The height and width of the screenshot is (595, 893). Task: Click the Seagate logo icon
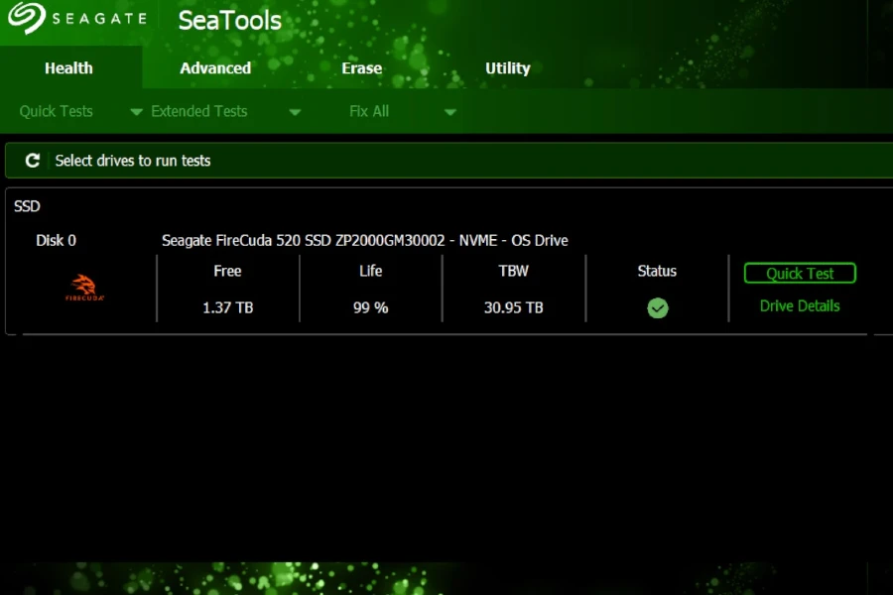pos(26,17)
